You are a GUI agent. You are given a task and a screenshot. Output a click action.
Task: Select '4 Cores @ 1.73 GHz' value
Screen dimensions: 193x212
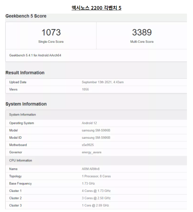(x=96, y=191)
